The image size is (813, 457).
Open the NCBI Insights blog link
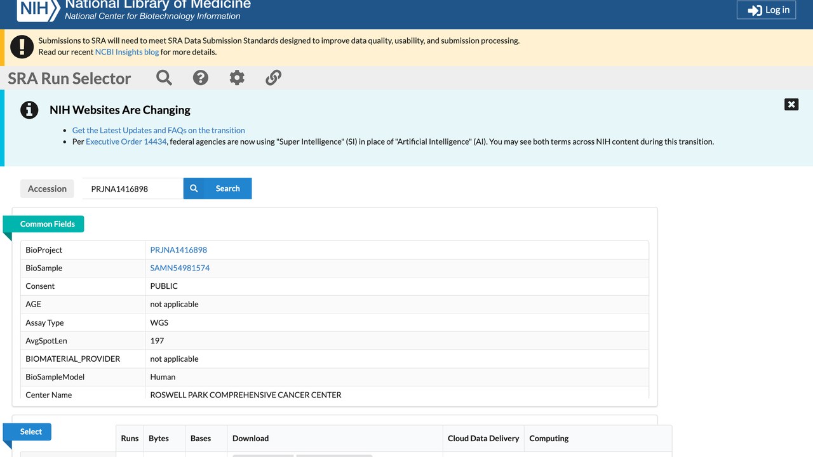127,52
